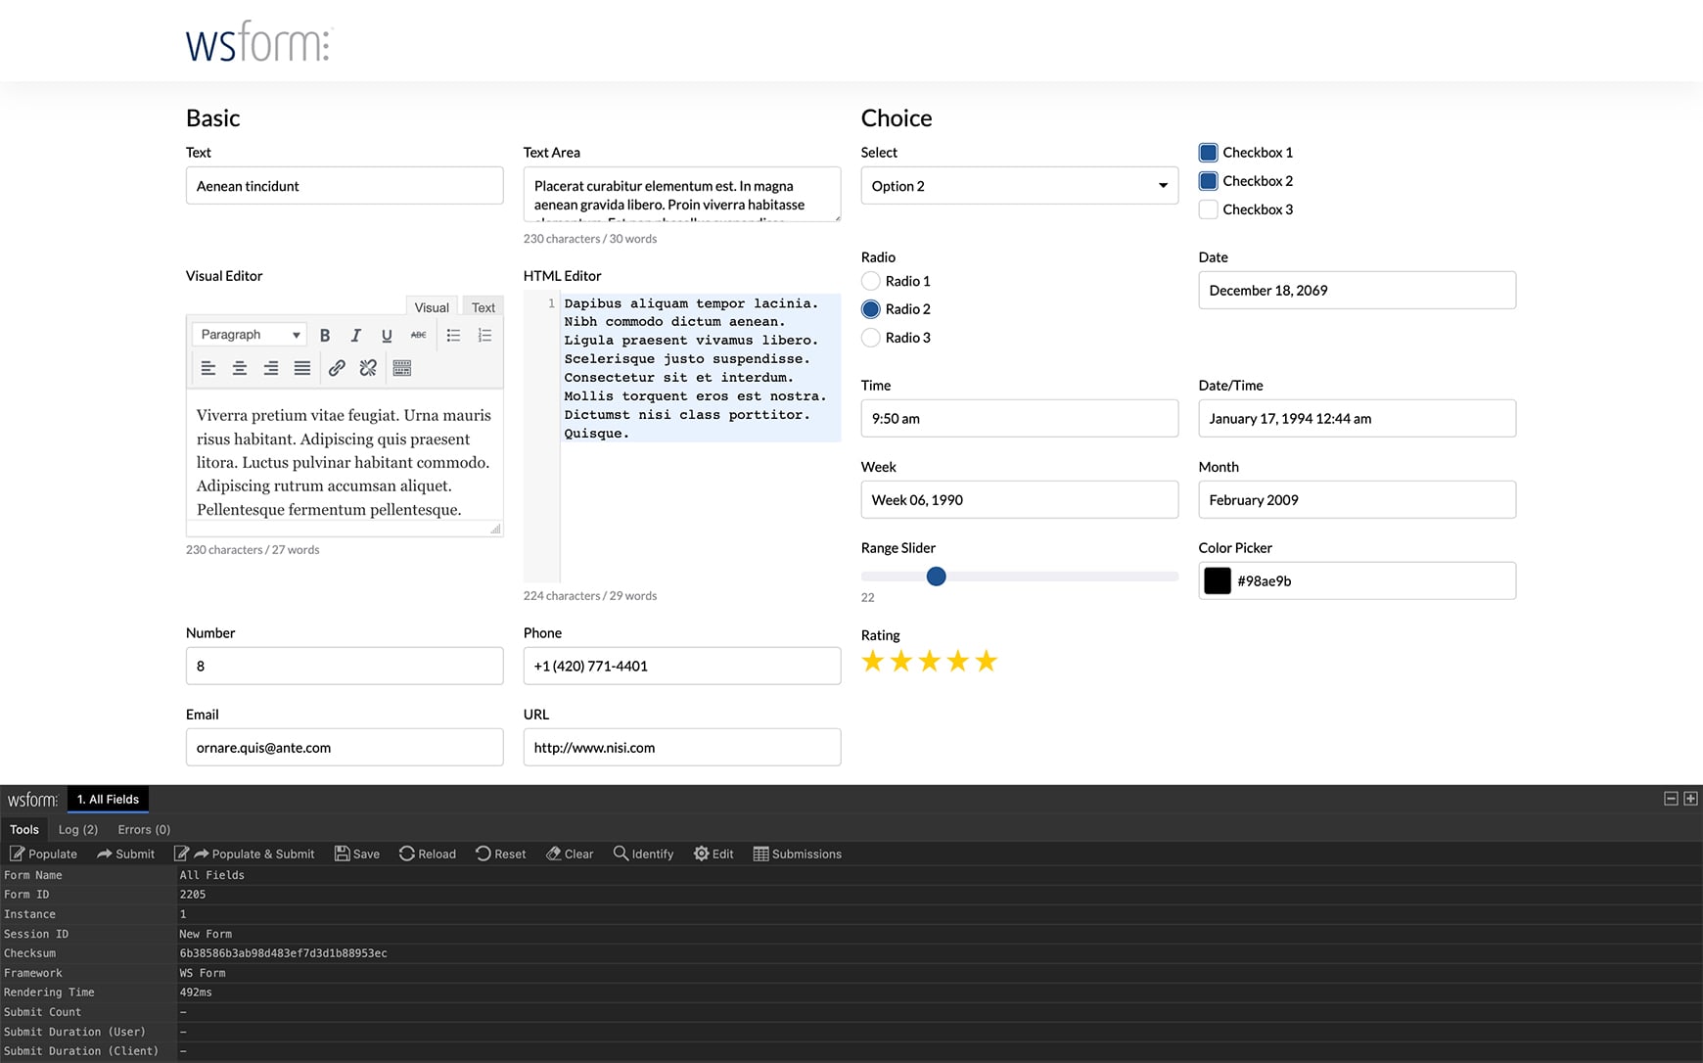Select Radio 1
The height and width of the screenshot is (1063, 1703).
pos(870,281)
